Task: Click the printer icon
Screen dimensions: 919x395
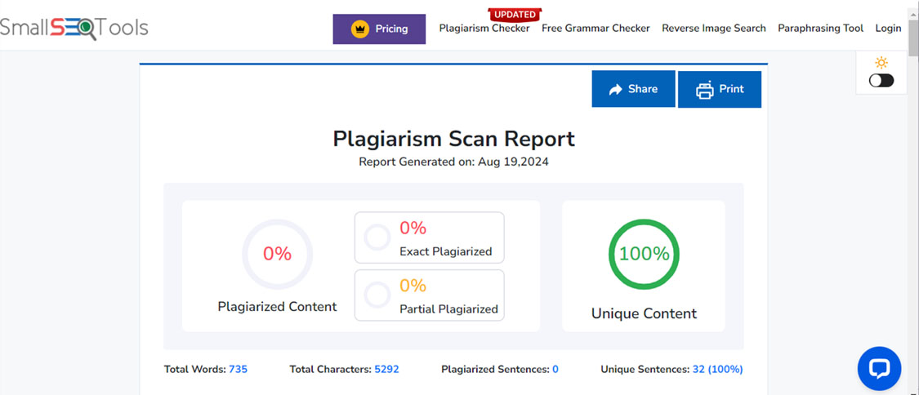Action: 704,90
